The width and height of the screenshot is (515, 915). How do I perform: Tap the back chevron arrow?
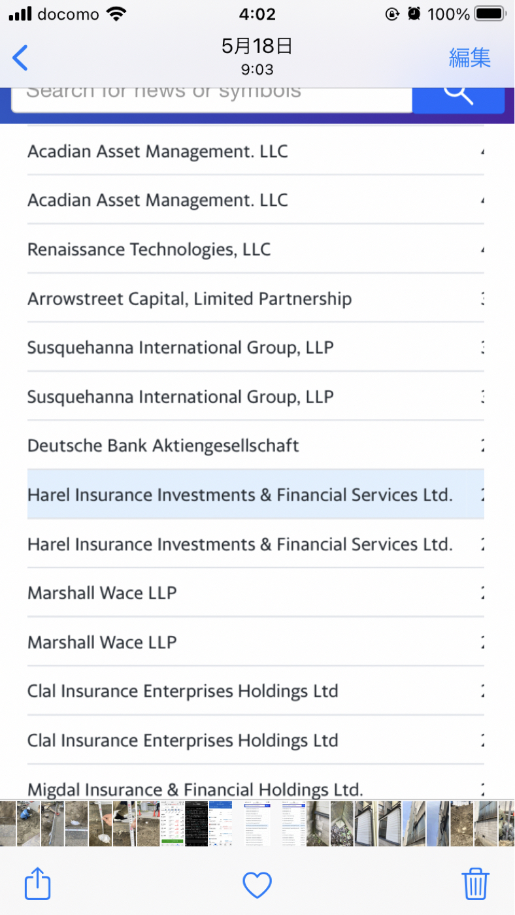(x=21, y=58)
